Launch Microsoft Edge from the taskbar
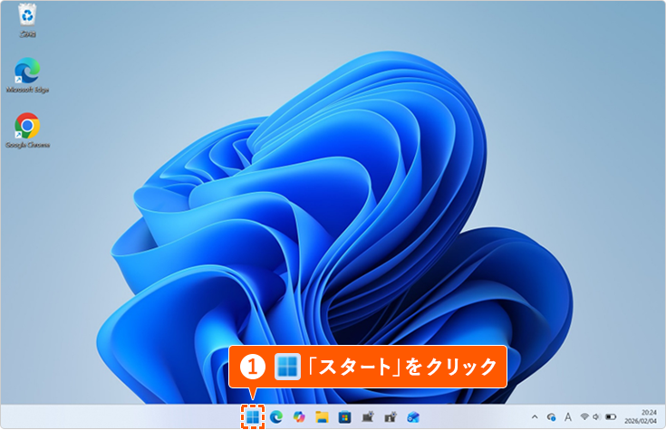The width and height of the screenshot is (666, 430). (x=275, y=416)
